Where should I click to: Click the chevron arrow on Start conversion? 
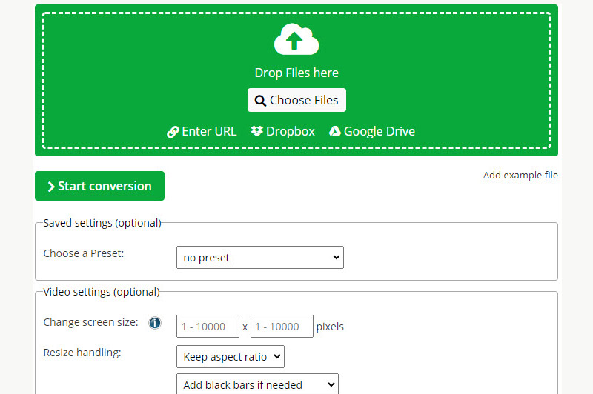tap(50, 187)
